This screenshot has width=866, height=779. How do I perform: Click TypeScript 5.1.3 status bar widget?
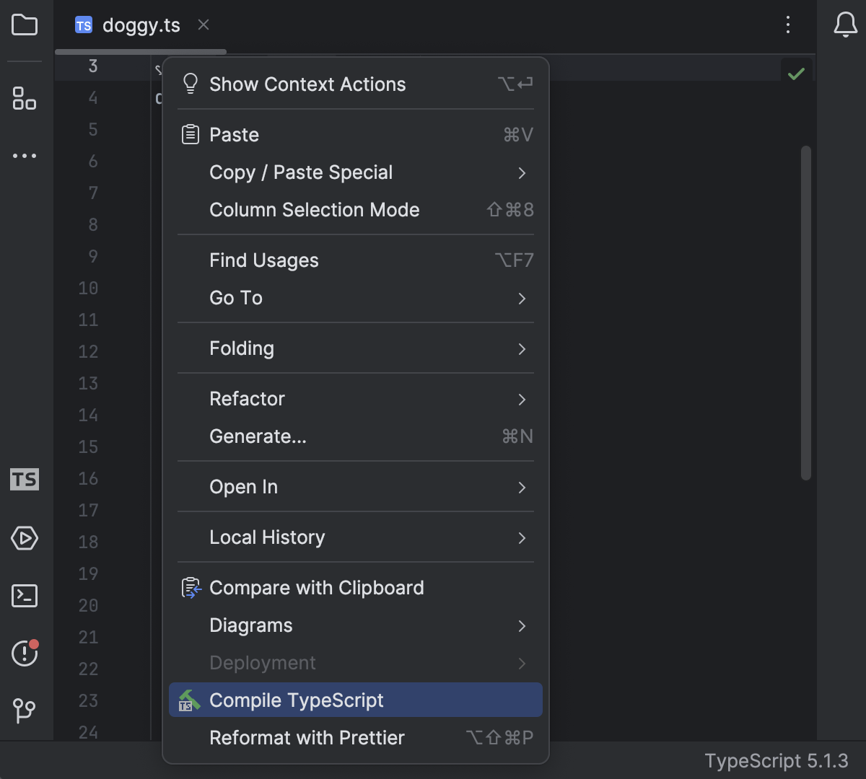pos(777,761)
